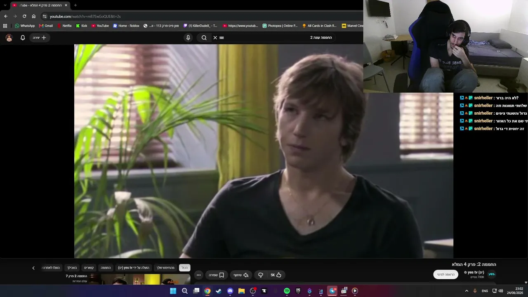The height and width of the screenshot is (297, 528).
Task: Like the video with thumbs-up 5K
Action: [x=276, y=275]
